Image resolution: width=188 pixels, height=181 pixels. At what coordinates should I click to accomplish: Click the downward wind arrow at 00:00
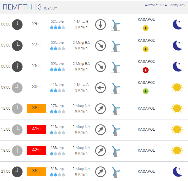tap(101, 25)
